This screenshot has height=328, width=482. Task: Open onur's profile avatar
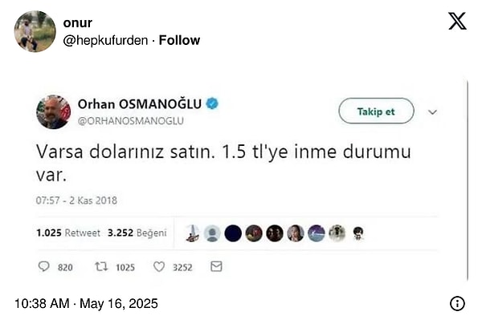(35, 31)
